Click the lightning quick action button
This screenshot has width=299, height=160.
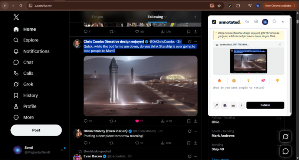pos(241,105)
